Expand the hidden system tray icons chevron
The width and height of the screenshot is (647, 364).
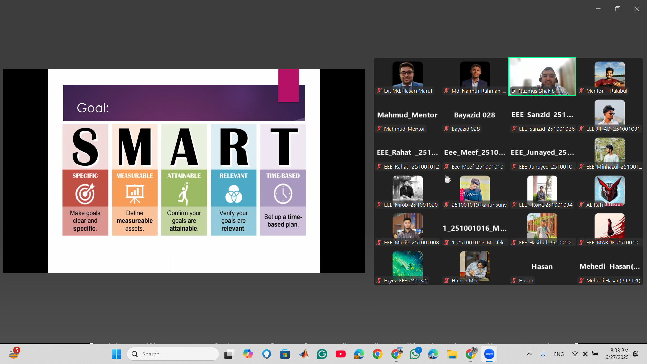(x=529, y=354)
